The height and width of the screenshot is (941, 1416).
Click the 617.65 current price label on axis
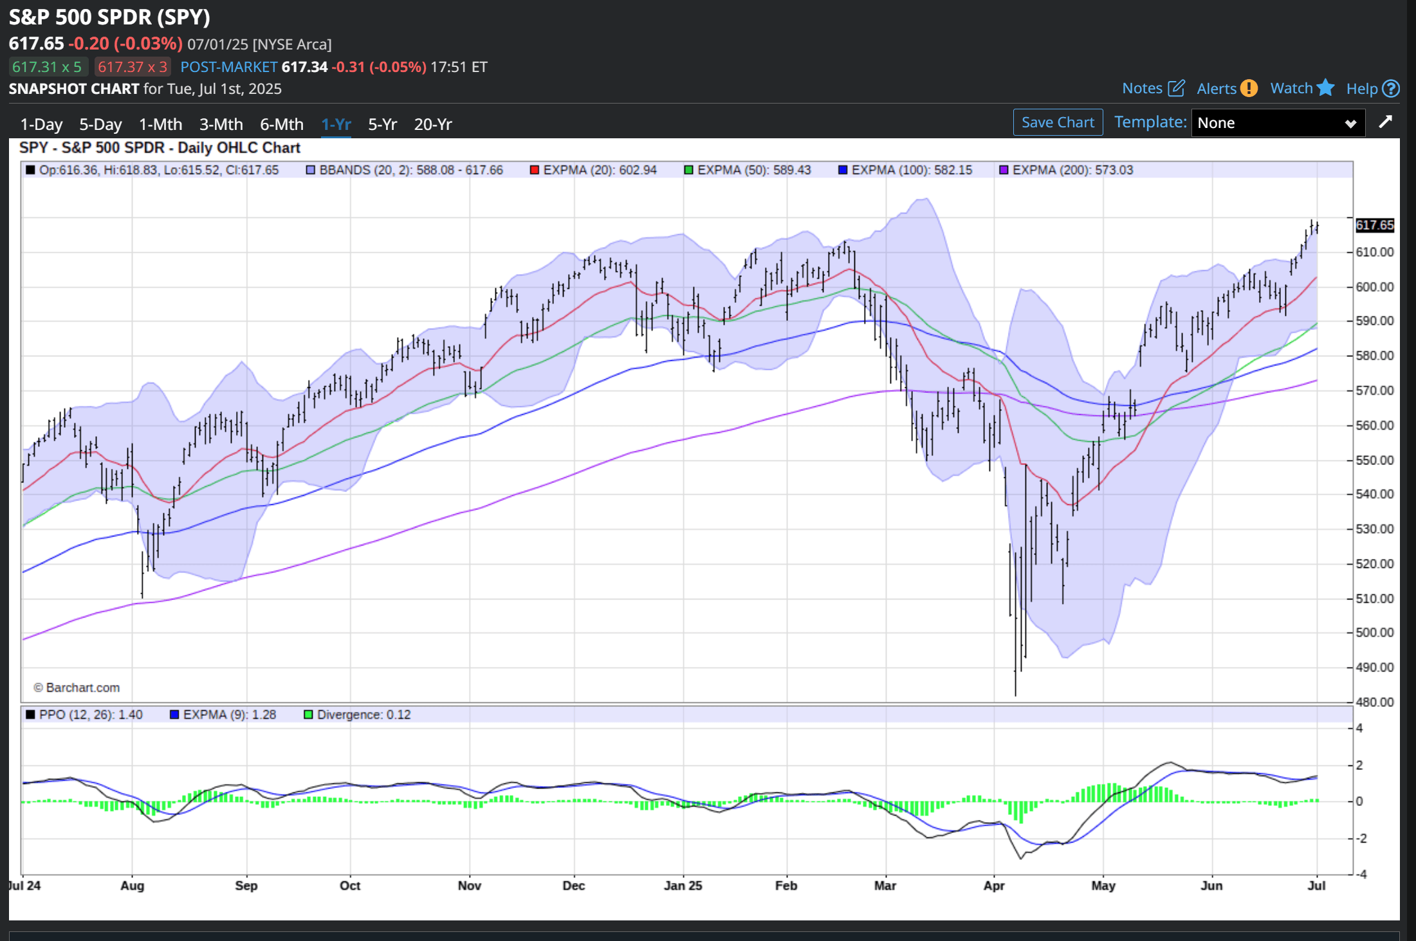pyautogui.click(x=1374, y=225)
